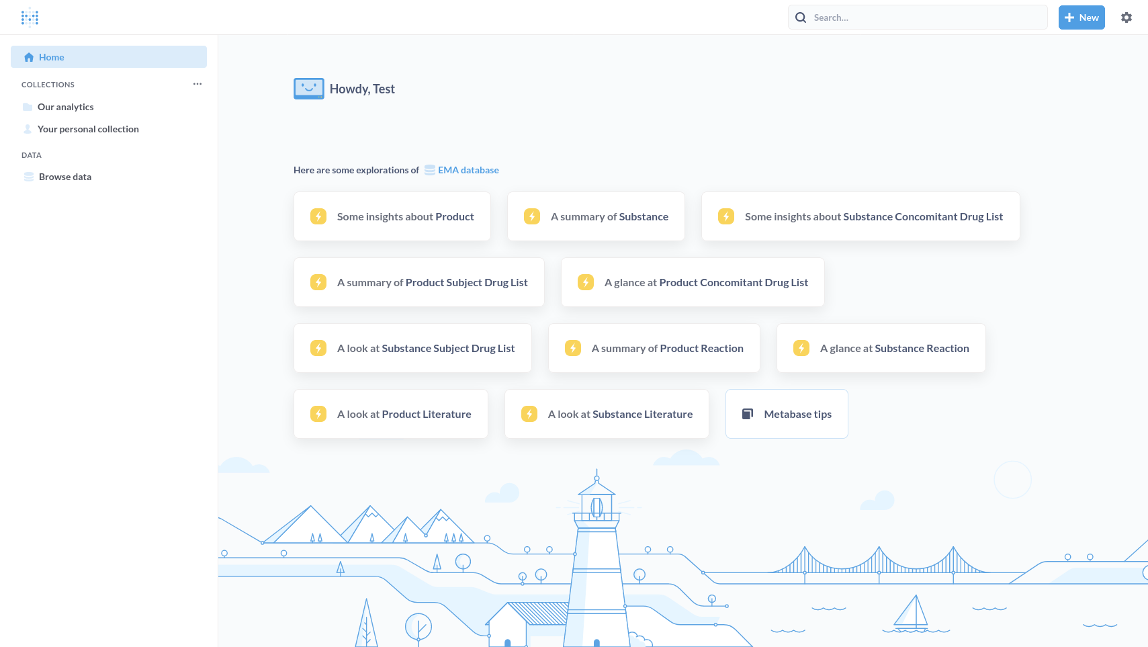Click the COLLECTIONS section heading
Screen dimensions: 1148x647
[x=48, y=85]
